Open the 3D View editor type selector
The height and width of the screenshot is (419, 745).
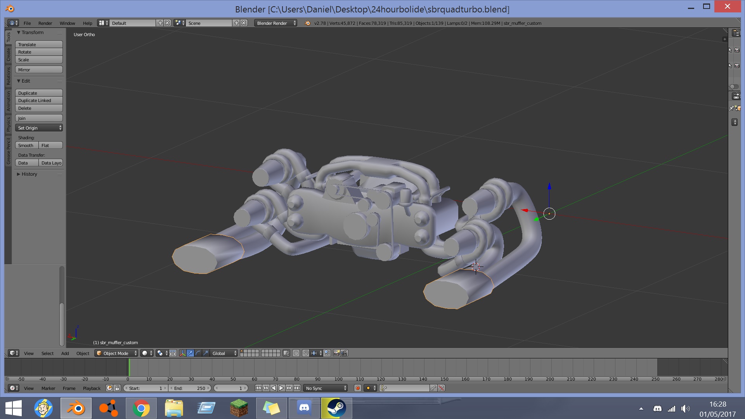[x=14, y=353]
